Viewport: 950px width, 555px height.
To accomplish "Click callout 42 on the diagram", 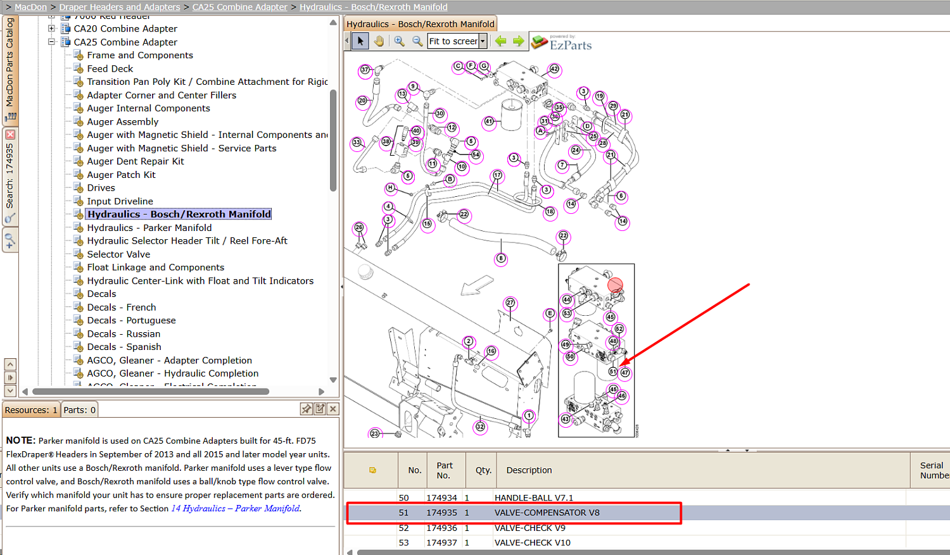I will 554,70.
